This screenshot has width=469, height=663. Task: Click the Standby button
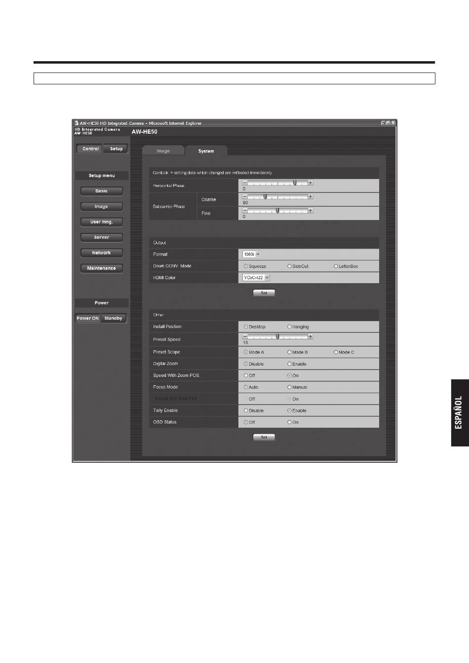point(114,318)
